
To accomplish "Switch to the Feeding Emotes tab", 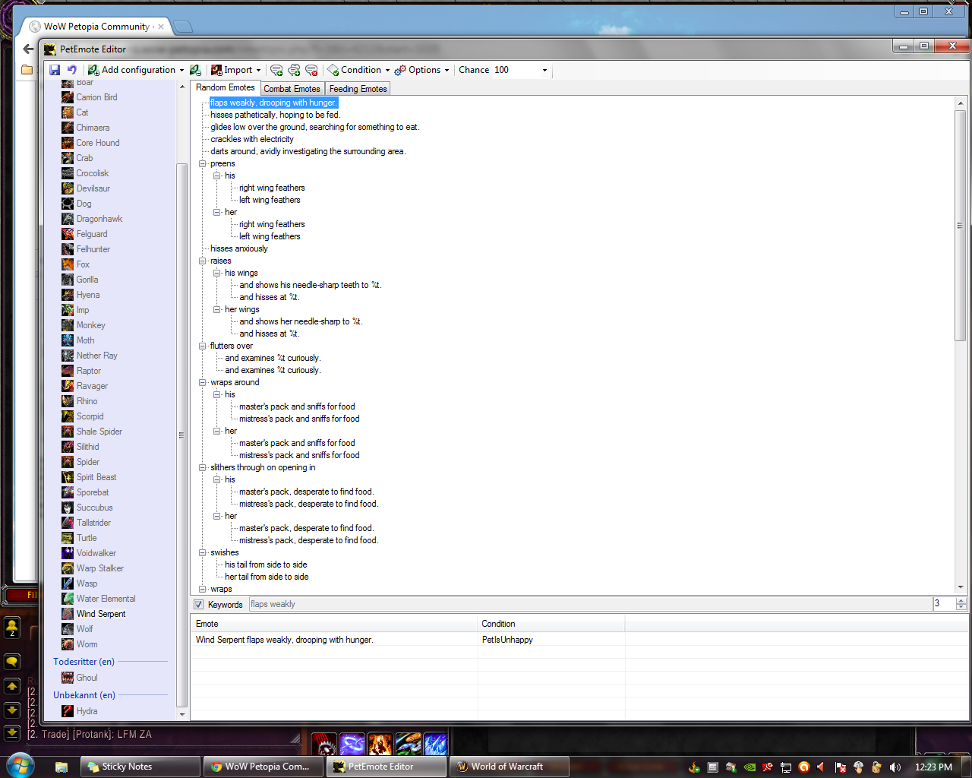I will pos(358,89).
